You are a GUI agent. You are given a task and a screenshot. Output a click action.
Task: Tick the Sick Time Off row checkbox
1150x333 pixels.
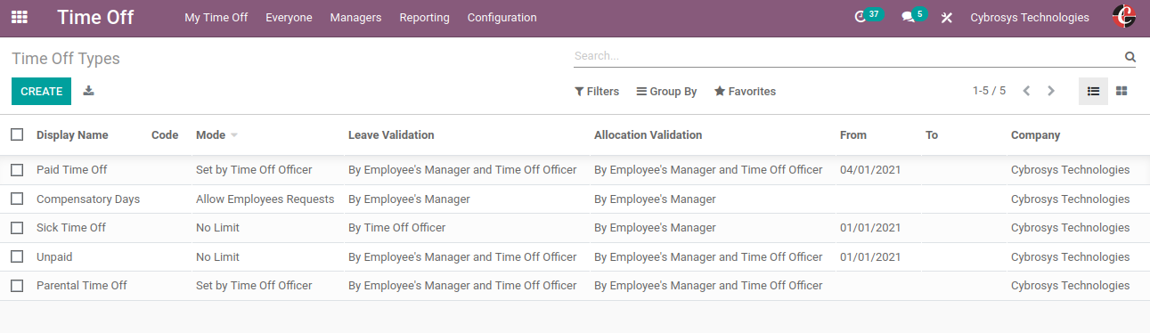(17, 227)
